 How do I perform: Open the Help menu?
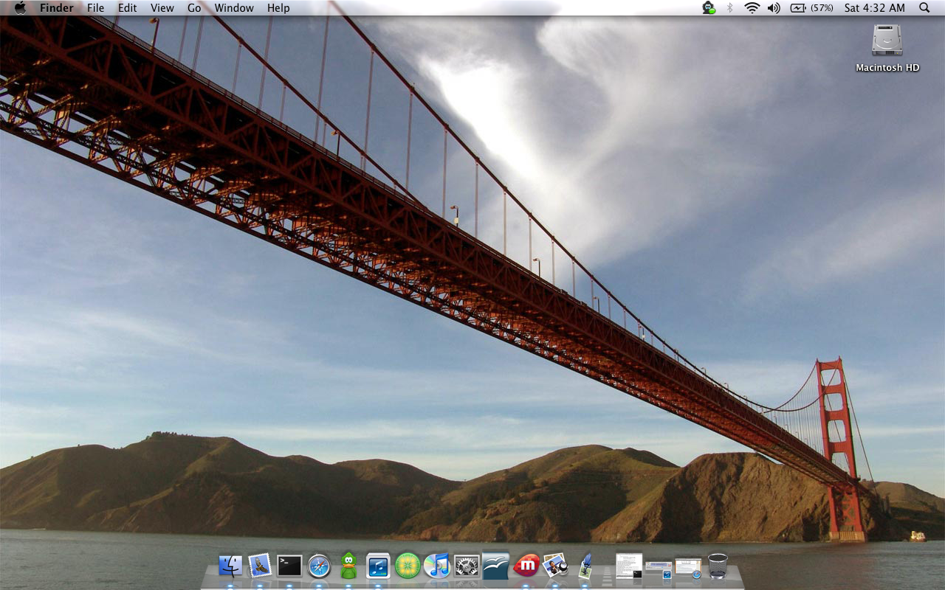point(278,8)
